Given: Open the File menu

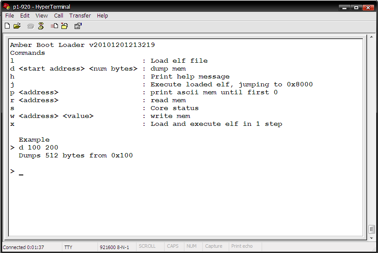Looking at the screenshot, I should [10, 15].
